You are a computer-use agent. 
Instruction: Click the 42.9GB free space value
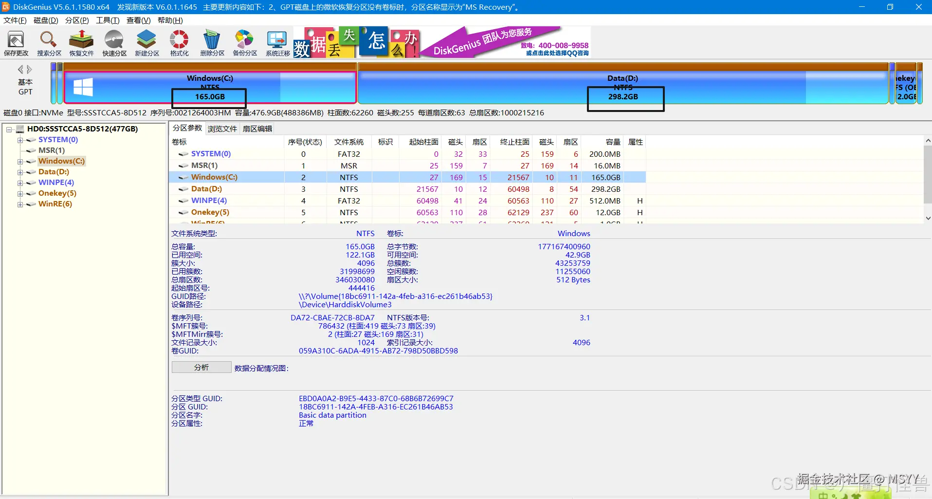click(x=578, y=255)
